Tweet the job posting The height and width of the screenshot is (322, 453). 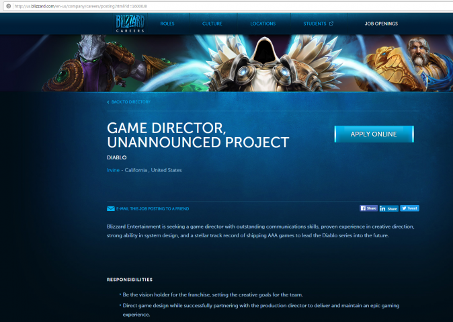coord(409,208)
